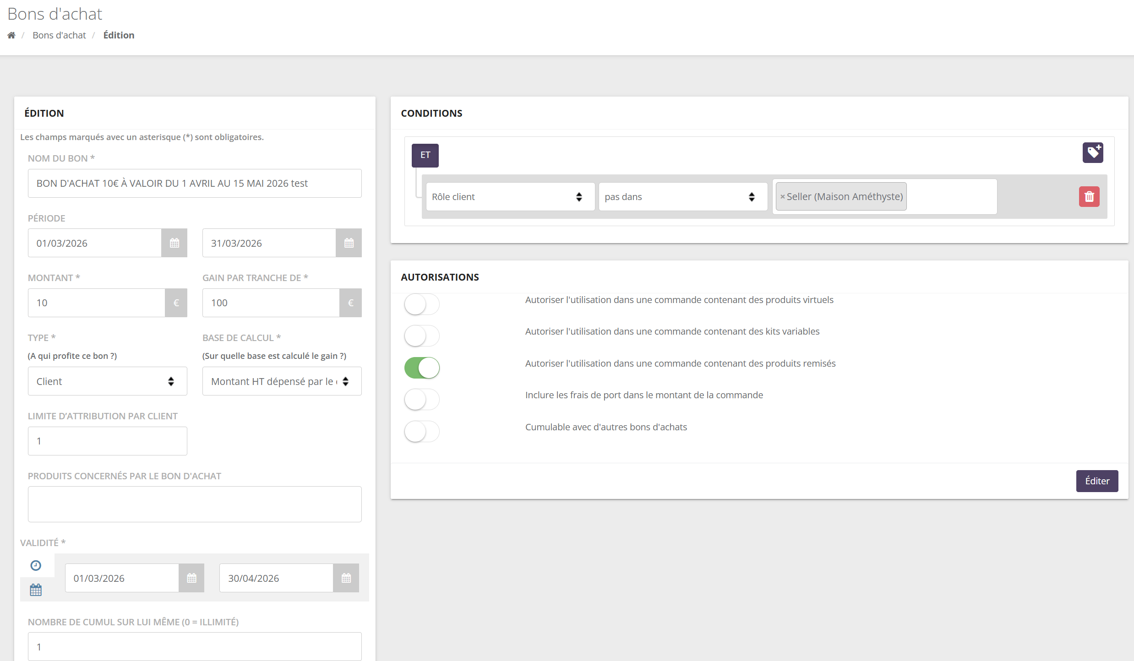The height and width of the screenshot is (661, 1134).
Task: Click the Bons d'achat breadcrumb link
Action: [x=59, y=35]
